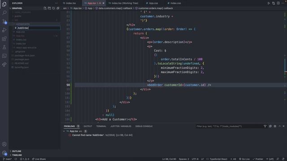Viewport: 287px width, 161px height.
Task: Click Go Live in status bar
Action: (x=244, y=159)
